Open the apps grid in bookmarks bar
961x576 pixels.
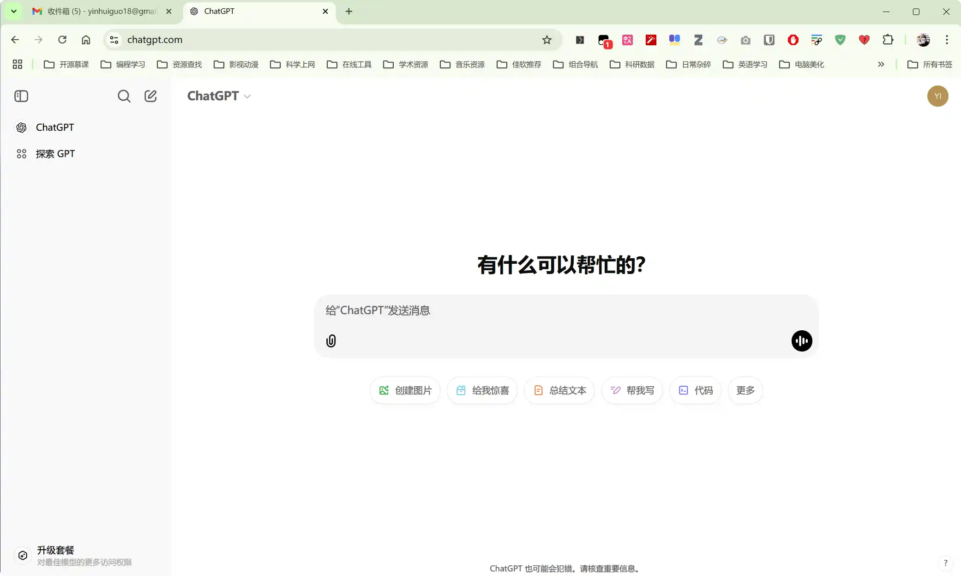tap(18, 64)
